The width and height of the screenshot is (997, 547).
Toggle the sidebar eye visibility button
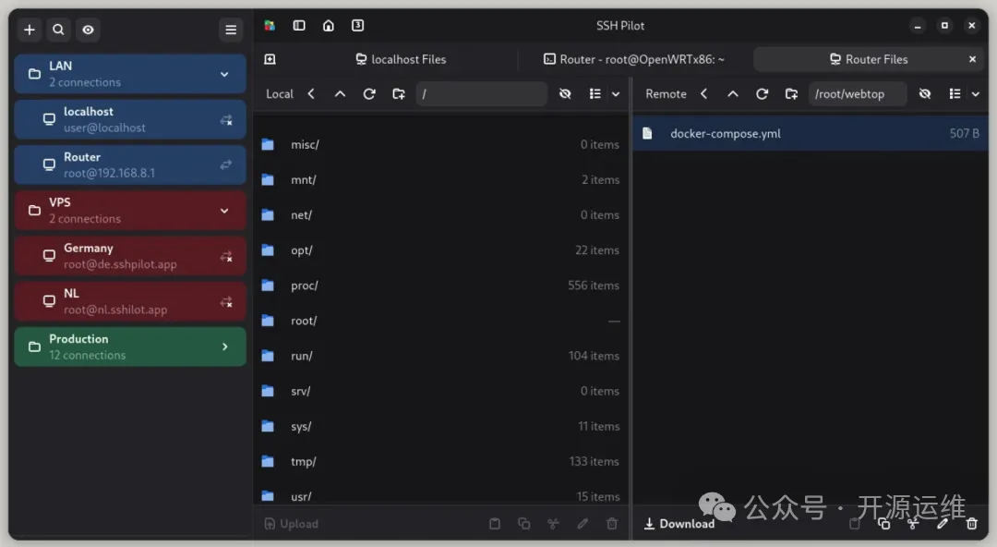88,30
